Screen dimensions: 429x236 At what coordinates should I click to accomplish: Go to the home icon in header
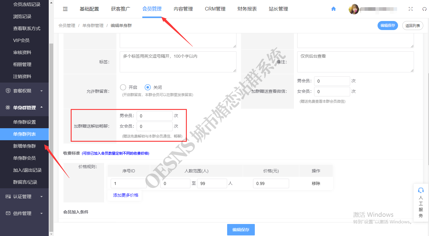(333, 9)
